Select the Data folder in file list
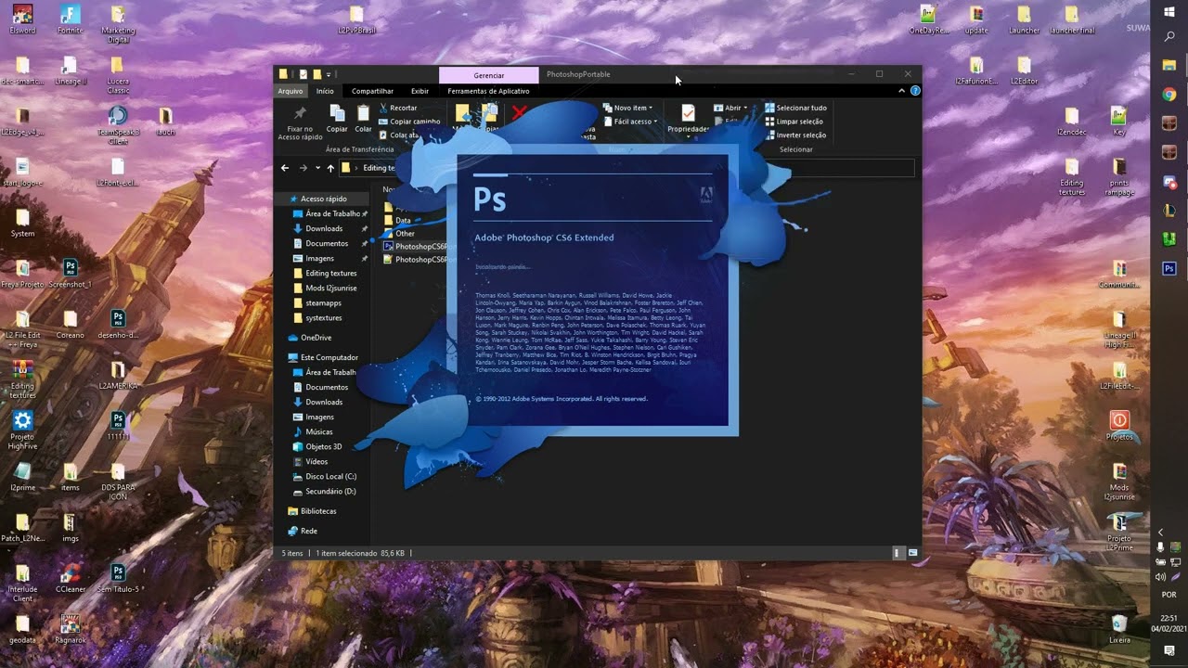Image resolution: width=1188 pixels, height=668 pixels. point(403,221)
